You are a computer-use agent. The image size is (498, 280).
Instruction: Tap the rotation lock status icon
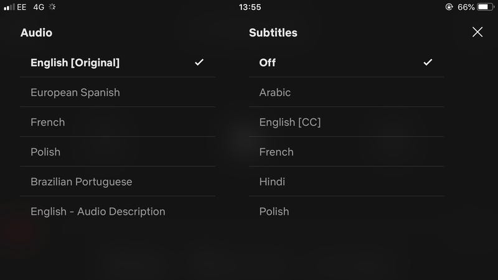449,7
